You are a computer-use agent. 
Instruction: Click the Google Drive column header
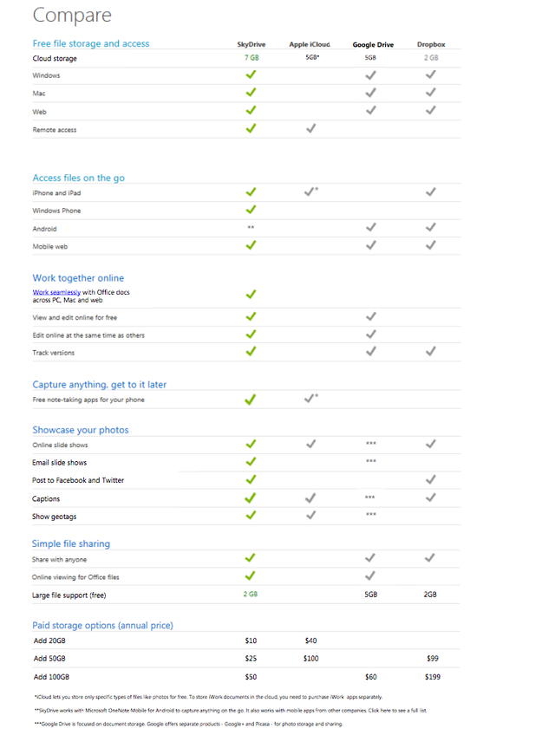tap(373, 45)
